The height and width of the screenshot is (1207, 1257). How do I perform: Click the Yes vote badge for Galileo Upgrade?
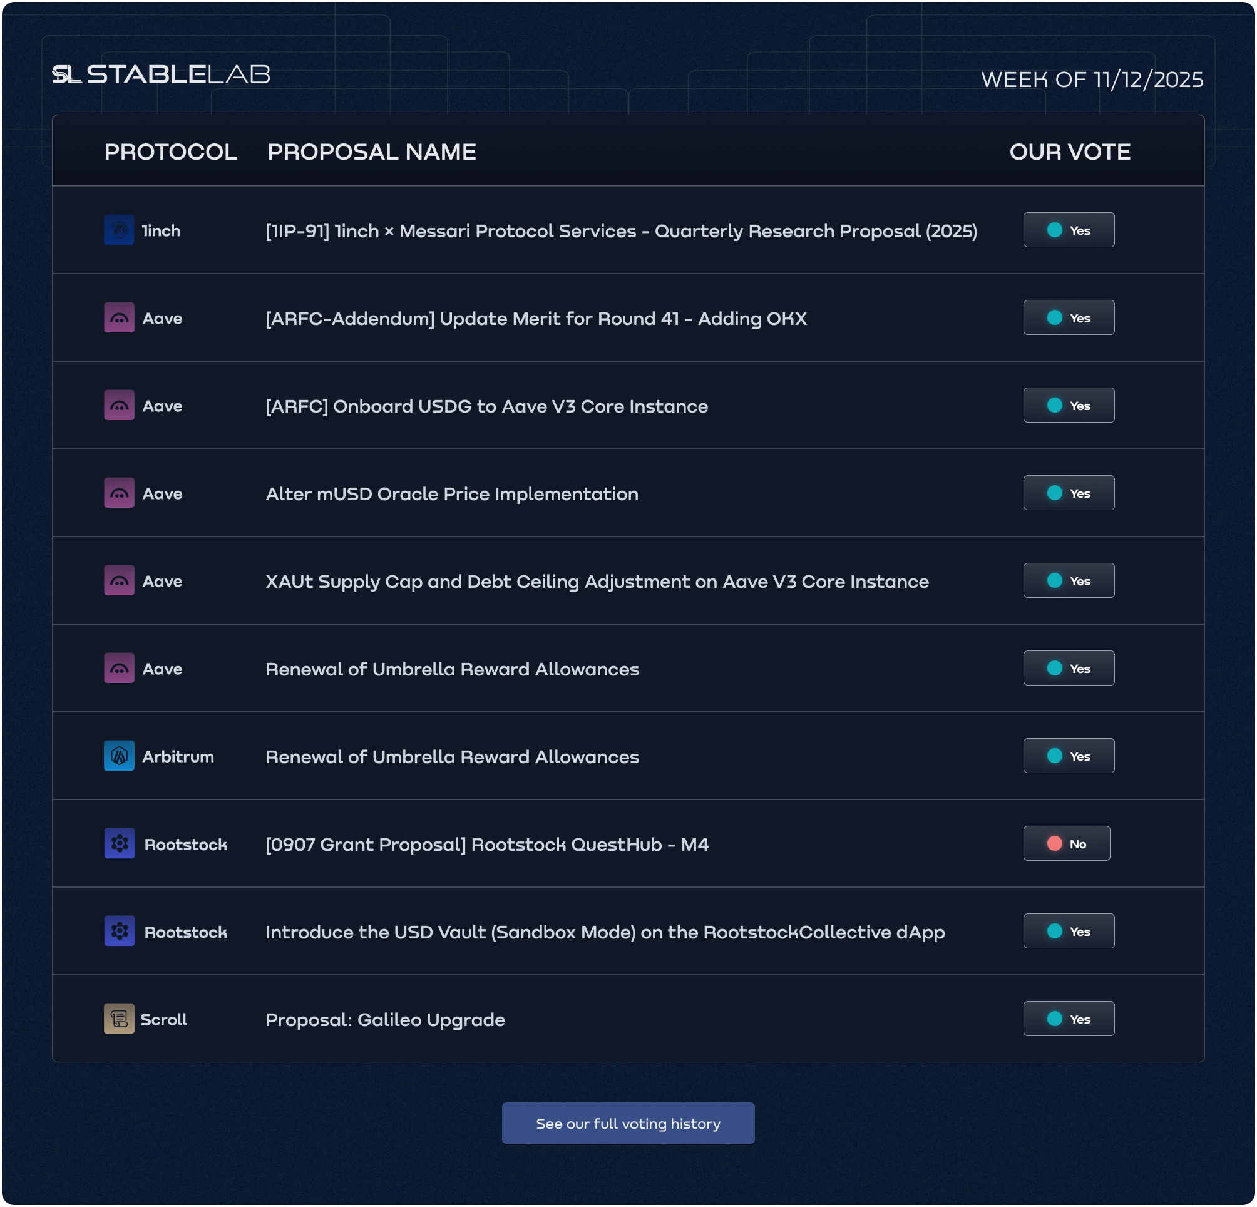point(1069,1019)
